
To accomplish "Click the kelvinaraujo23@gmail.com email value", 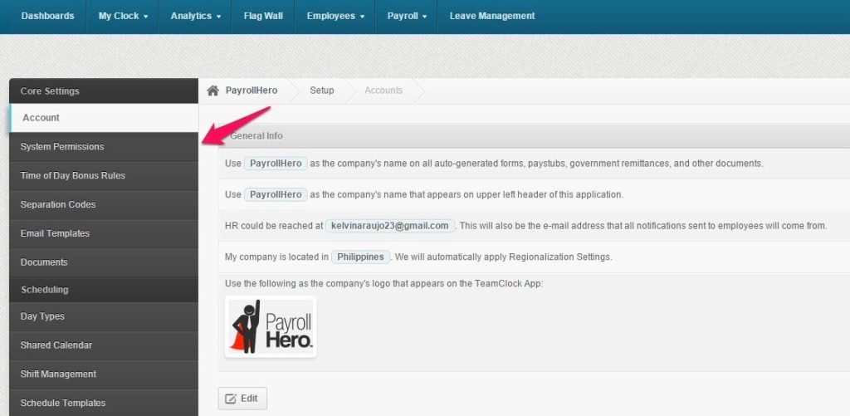I will pyautogui.click(x=390, y=226).
